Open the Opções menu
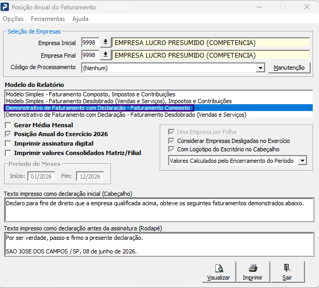This screenshot has height=288, width=319. click(13, 19)
